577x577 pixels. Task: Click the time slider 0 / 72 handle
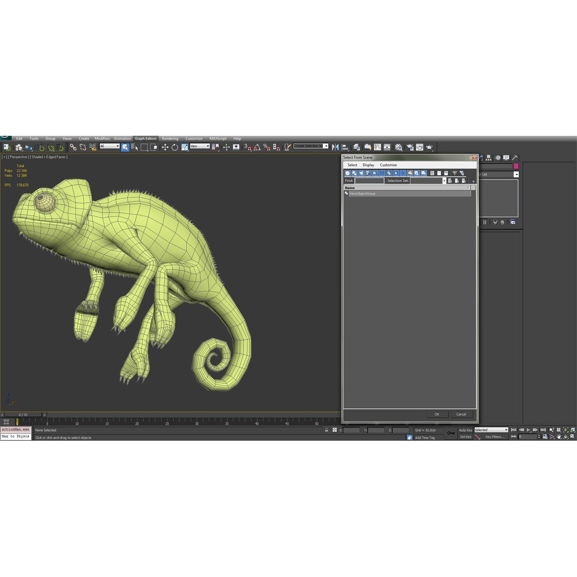click(23, 415)
